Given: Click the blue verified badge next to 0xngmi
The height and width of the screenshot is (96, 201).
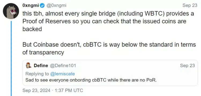Looking at the screenshot, I should pos(42,6).
